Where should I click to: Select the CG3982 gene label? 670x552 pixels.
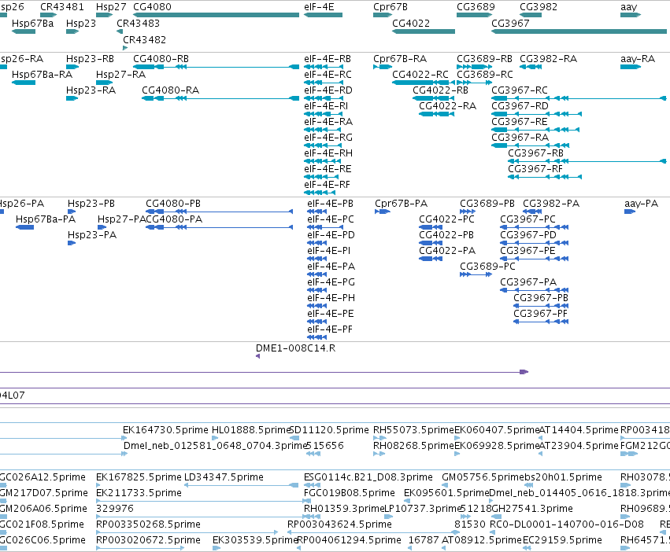pyautogui.click(x=539, y=7)
